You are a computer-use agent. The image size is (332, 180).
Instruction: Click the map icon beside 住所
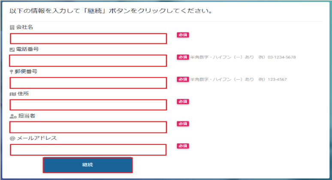click(x=13, y=94)
